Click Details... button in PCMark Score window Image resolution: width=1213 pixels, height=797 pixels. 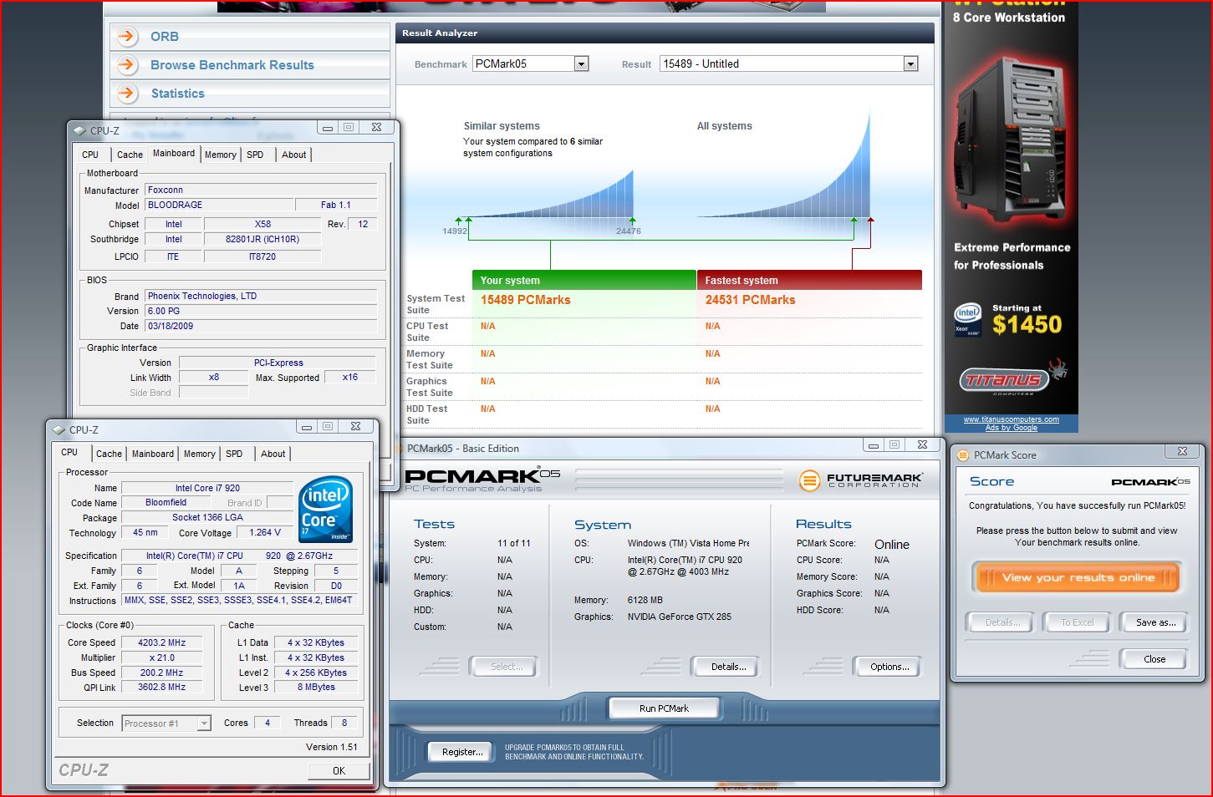click(x=1001, y=622)
